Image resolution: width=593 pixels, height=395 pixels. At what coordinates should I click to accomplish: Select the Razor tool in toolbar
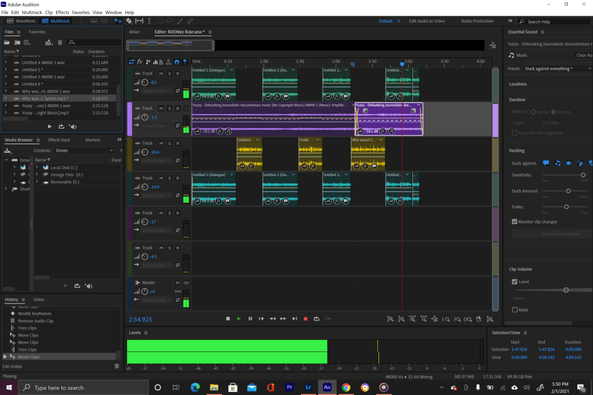click(129, 21)
